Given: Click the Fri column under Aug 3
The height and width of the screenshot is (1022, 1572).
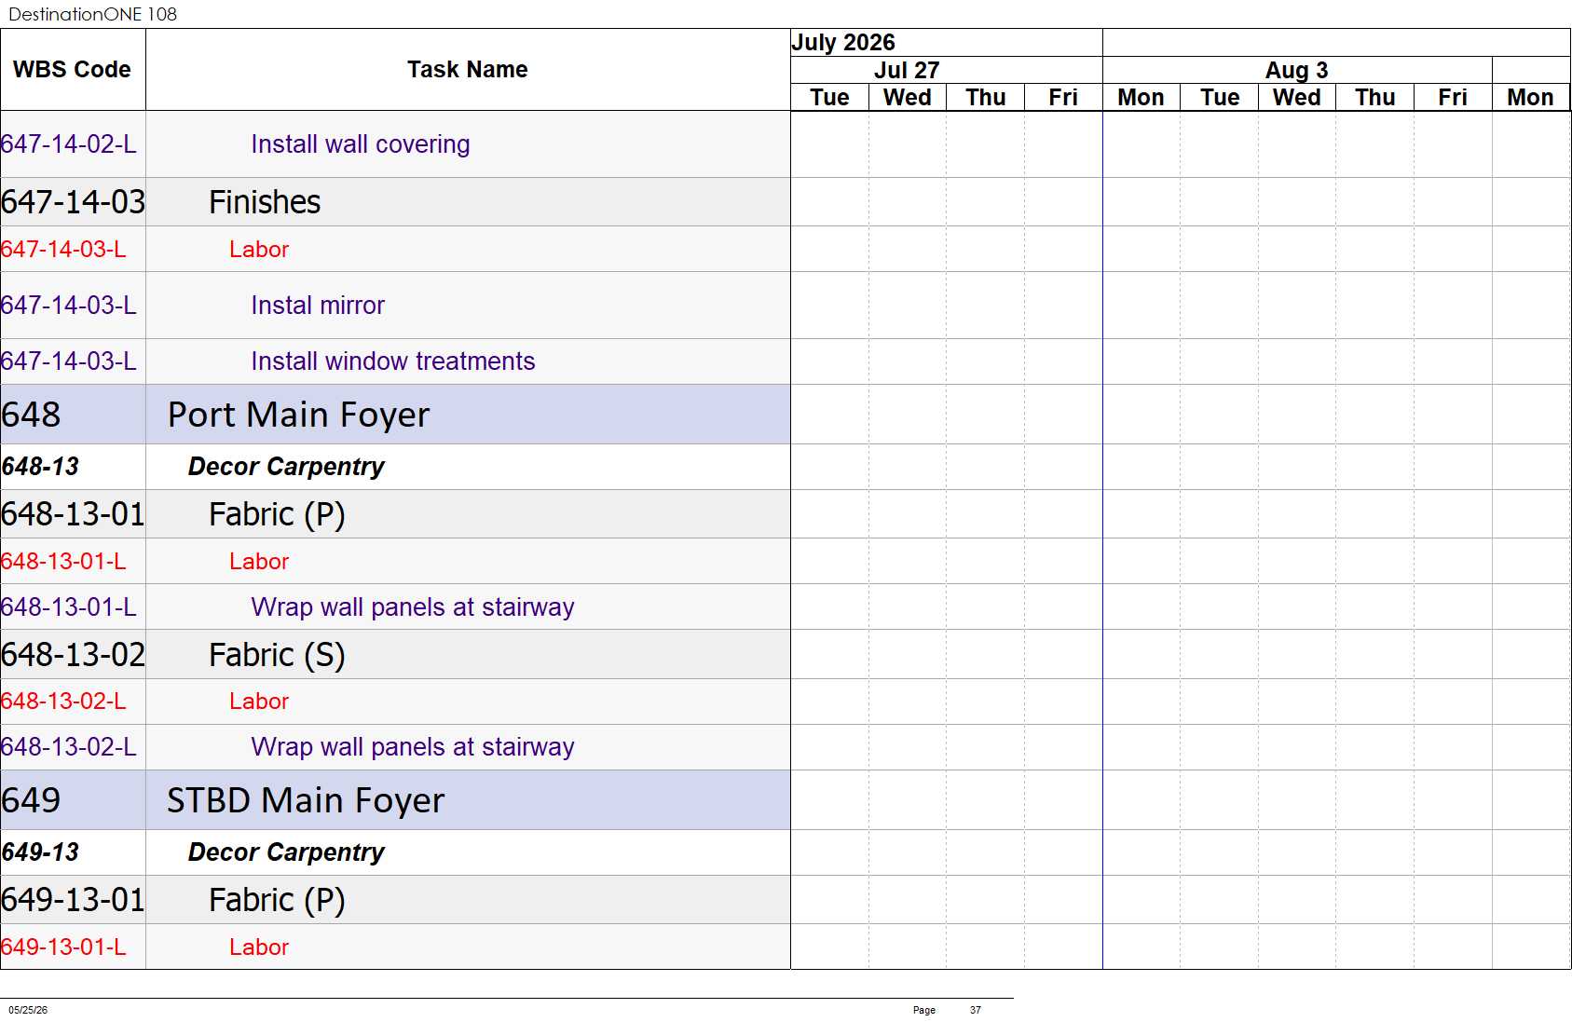Looking at the screenshot, I should 1453,98.
